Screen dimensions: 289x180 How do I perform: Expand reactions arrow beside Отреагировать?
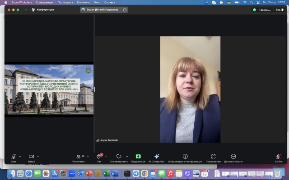coord(127,156)
